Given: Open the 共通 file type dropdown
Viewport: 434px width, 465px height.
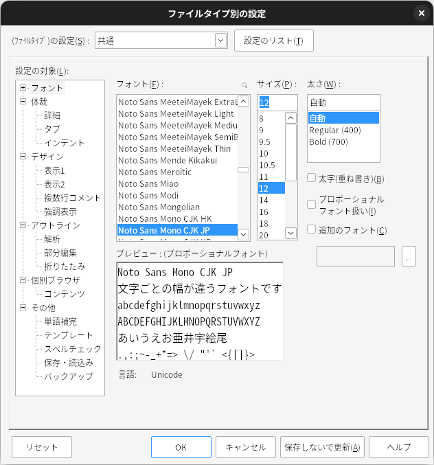Looking at the screenshot, I should tap(220, 41).
